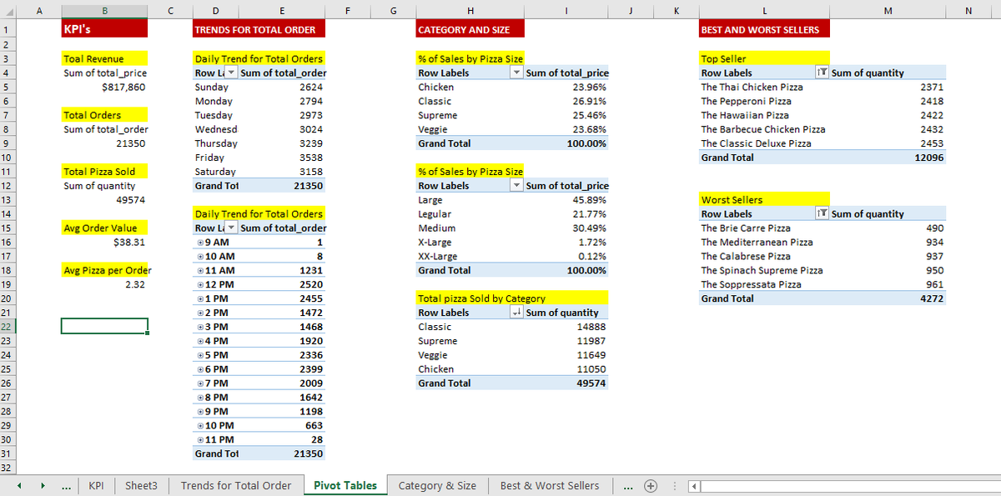Expand the 3 PM row group
Screen dimensions: 1001x496
(199, 327)
